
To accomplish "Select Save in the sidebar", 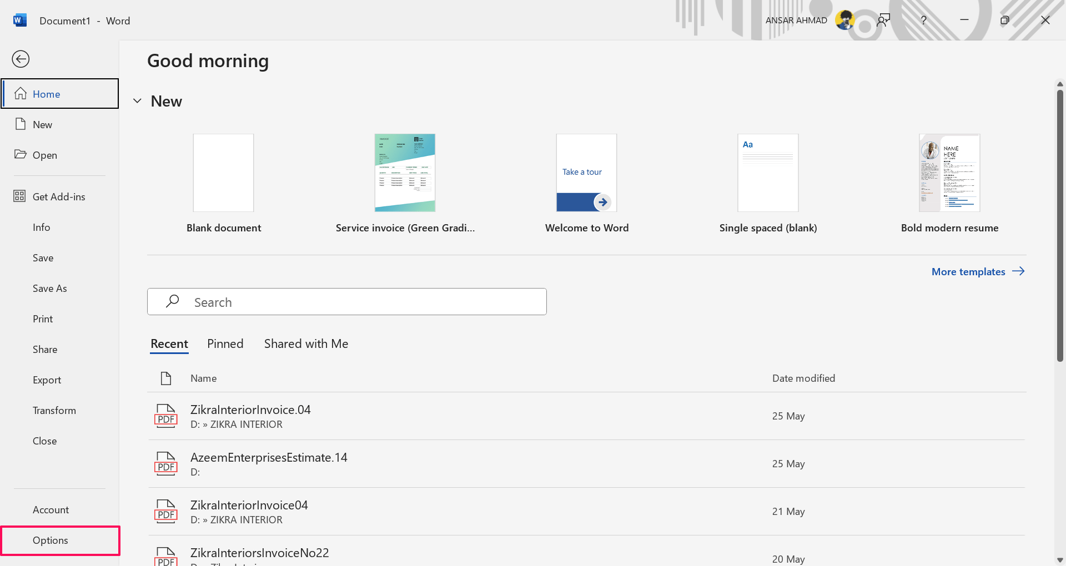I will 43,257.
